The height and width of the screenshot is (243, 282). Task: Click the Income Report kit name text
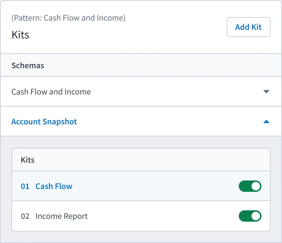pos(62,216)
